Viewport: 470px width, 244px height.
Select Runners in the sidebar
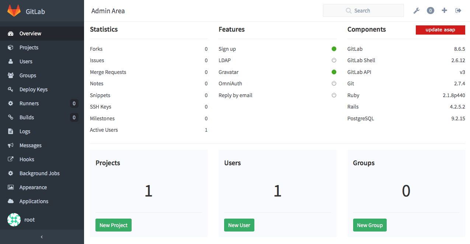click(29, 103)
